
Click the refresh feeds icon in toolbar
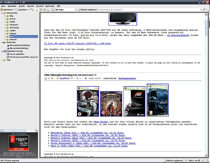click(x=32, y=10)
